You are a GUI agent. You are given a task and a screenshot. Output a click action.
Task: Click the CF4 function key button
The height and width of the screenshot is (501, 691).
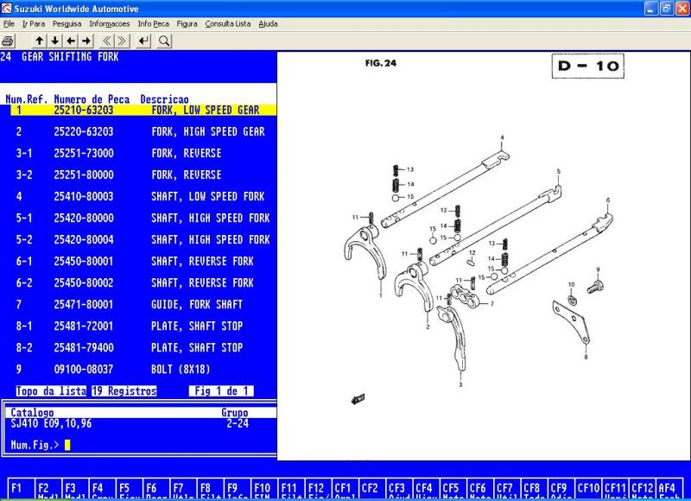[x=427, y=488]
